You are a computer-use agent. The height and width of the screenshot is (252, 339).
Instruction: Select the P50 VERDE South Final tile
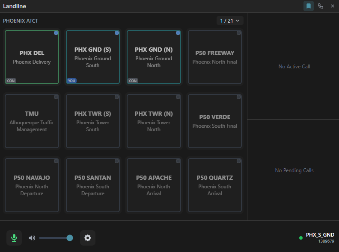coord(214,121)
